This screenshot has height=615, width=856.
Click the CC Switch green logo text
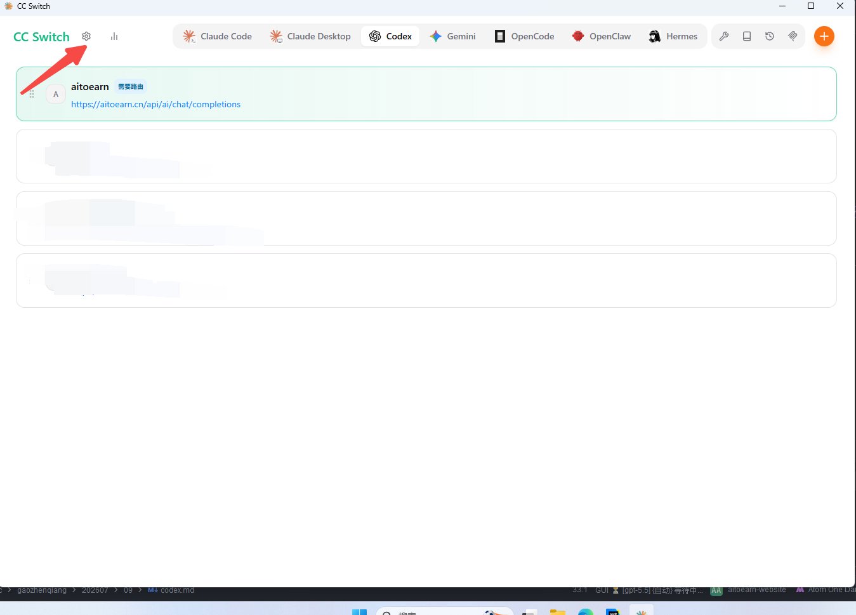[x=41, y=37]
